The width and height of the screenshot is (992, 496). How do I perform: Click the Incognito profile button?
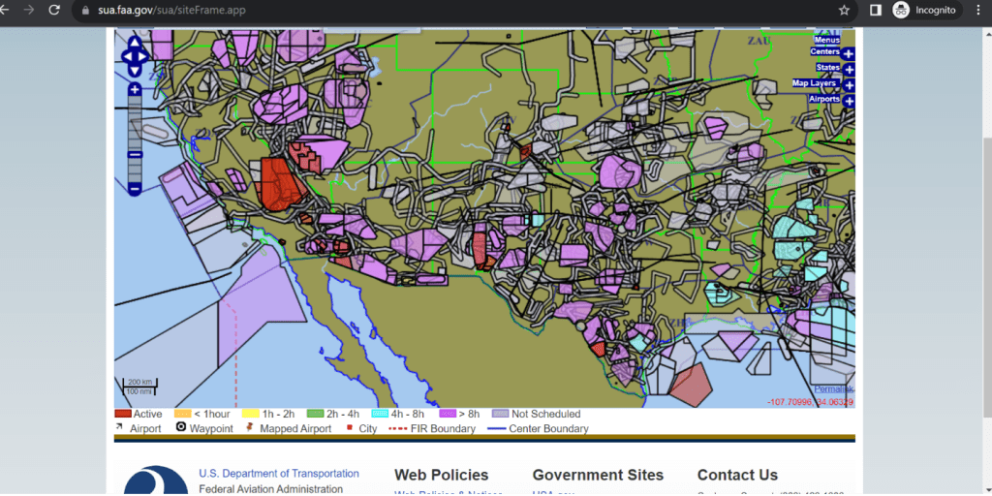(x=924, y=10)
